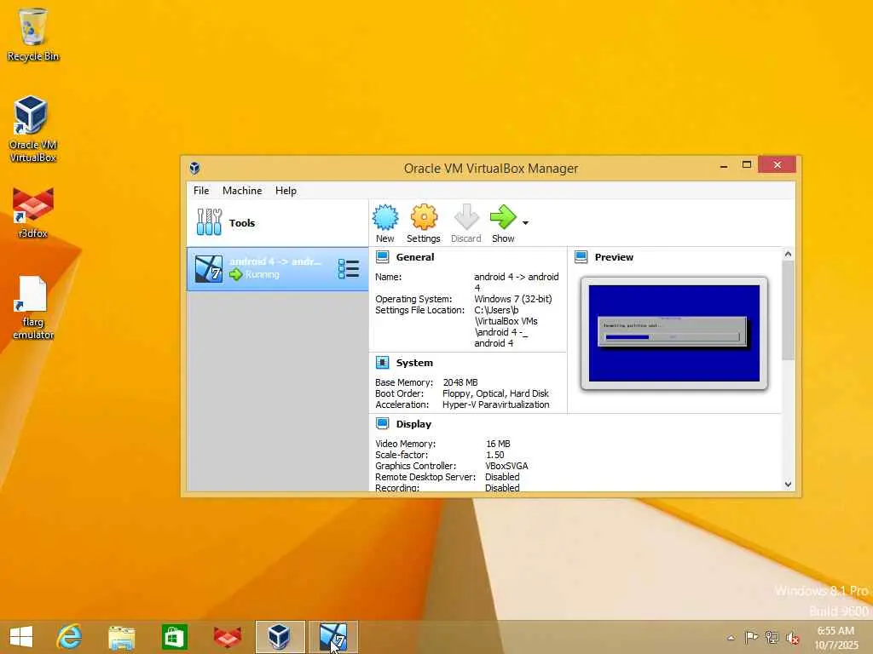The image size is (873, 654).
Task: Select the Oracle VM VirtualBox desktop shortcut
Action: point(33,129)
